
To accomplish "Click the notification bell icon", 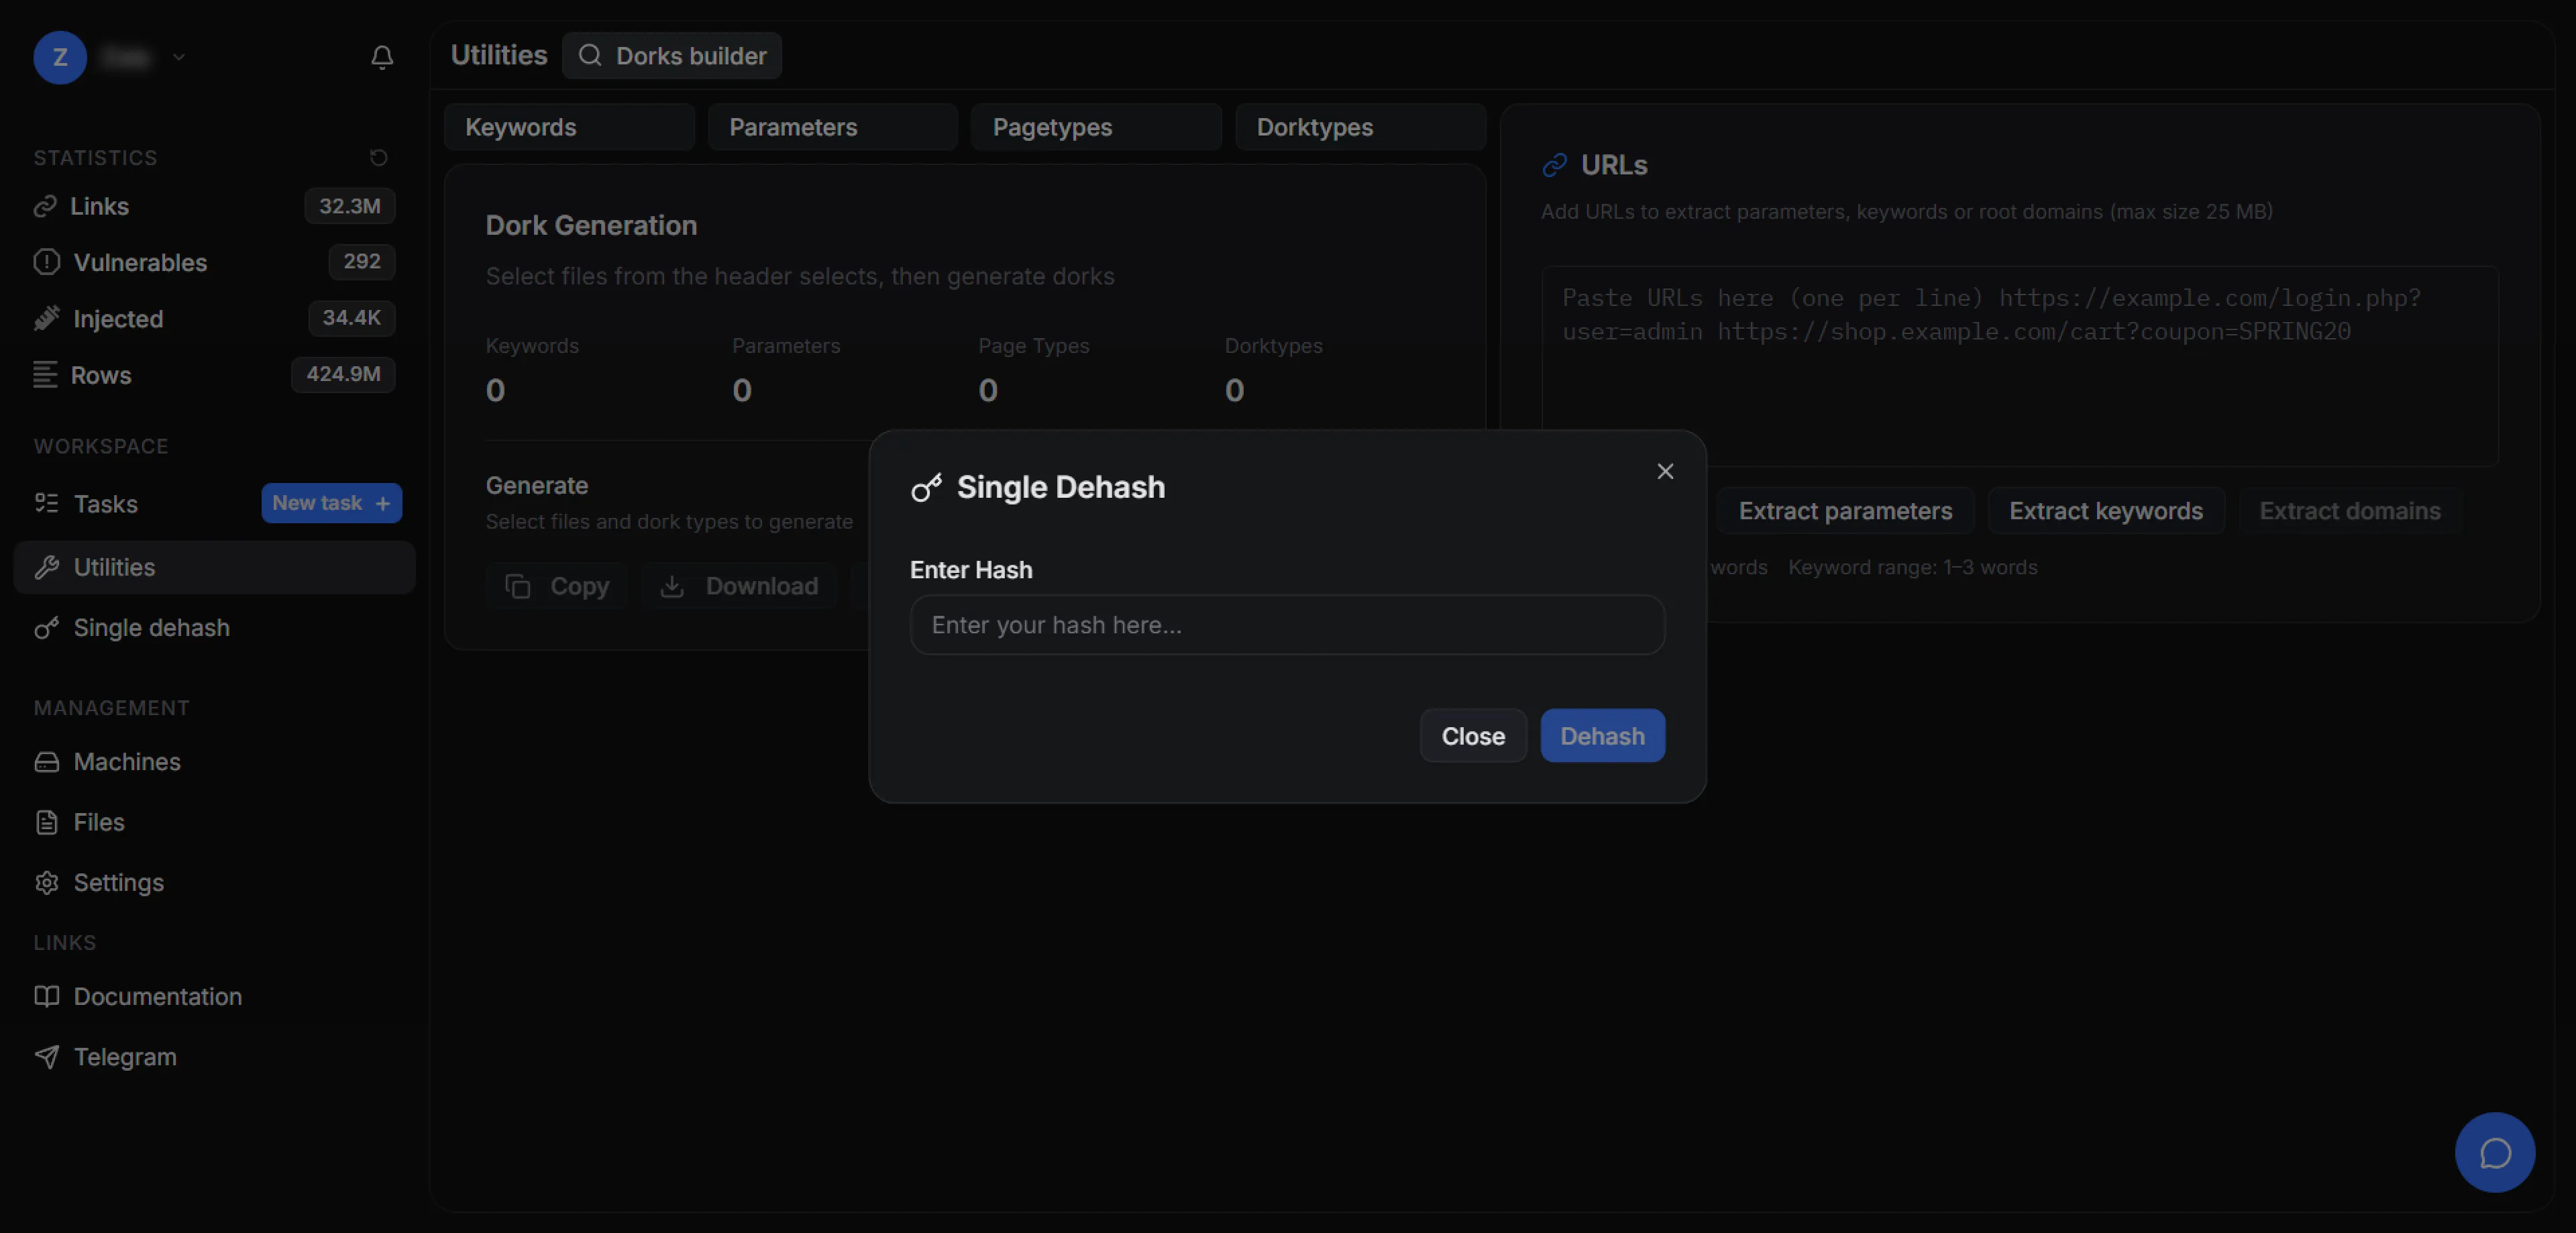I will 381,57.
